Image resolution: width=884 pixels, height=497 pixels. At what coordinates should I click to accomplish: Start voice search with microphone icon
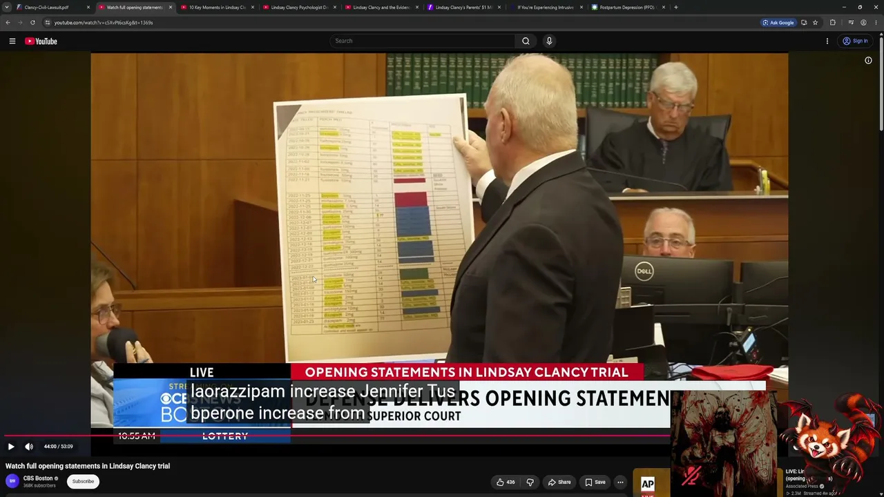549,41
